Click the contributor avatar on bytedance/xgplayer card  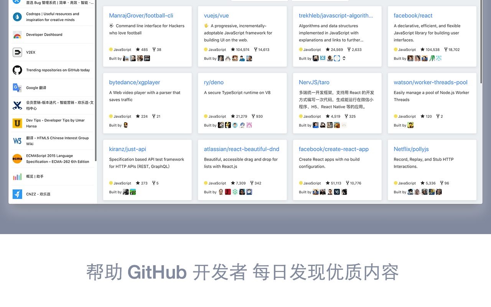click(125, 125)
